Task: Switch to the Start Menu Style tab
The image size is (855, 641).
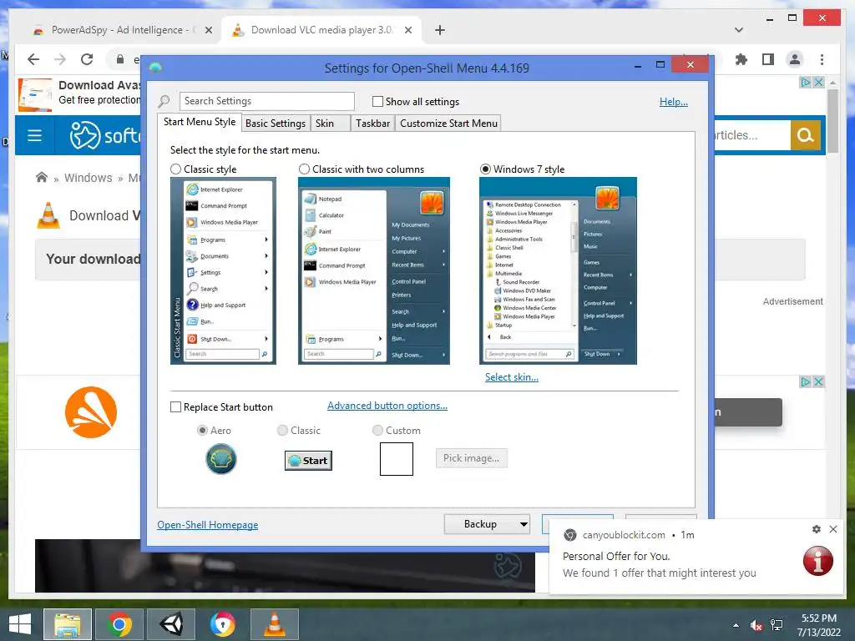Action: (x=200, y=122)
